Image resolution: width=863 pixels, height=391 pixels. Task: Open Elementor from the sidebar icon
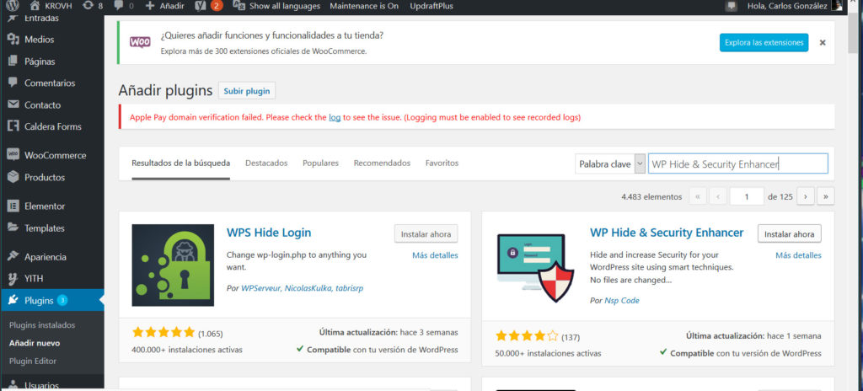pos(13,206)
